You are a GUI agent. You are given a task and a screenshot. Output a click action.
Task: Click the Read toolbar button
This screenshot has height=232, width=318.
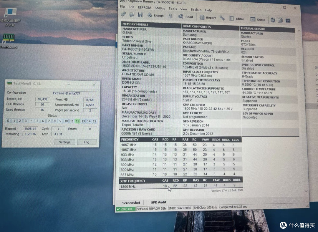tap(185, 16)
